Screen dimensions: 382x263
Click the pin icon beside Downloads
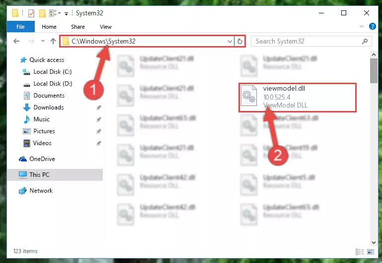99,107
